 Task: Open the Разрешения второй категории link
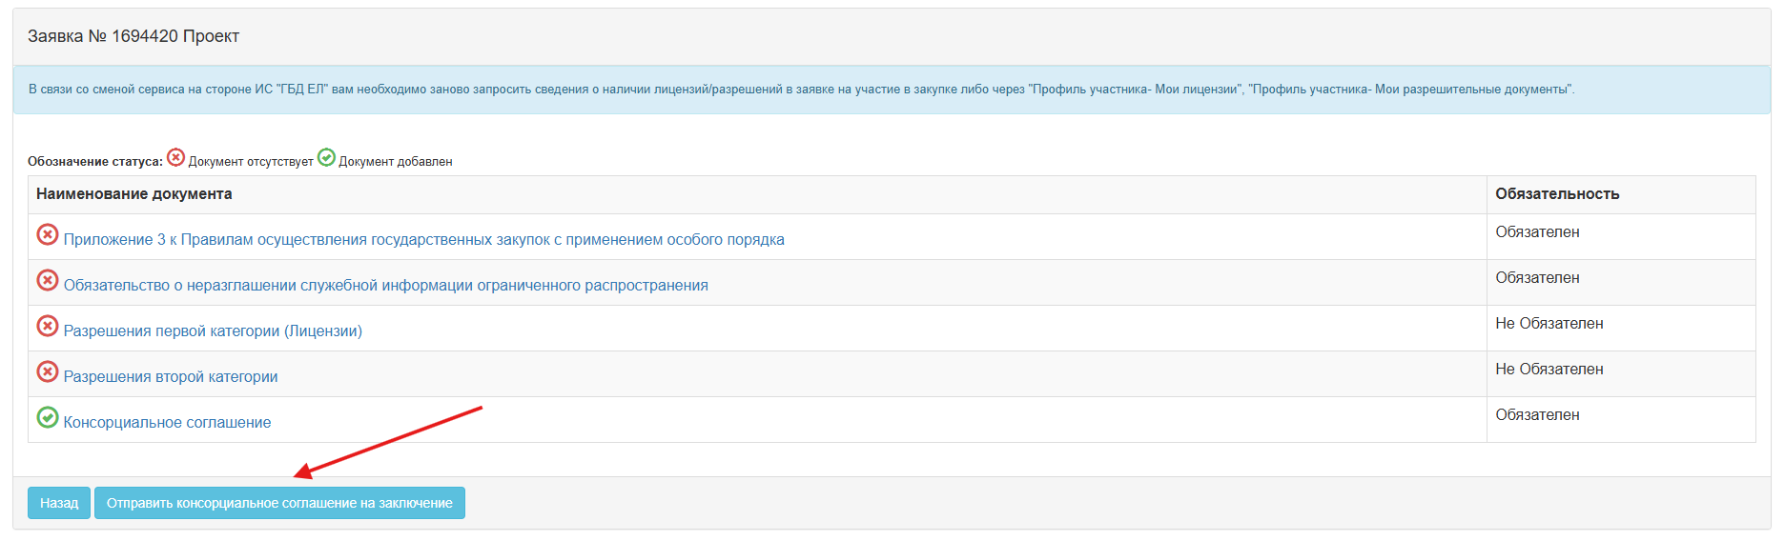coord(171,377)
